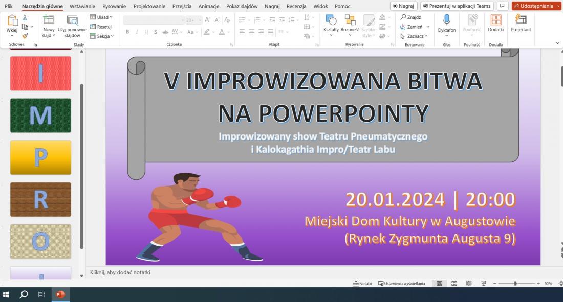Click the zoom slider handle
The image size is (563, 302).
pyautogui.click(x=515, y=284)
